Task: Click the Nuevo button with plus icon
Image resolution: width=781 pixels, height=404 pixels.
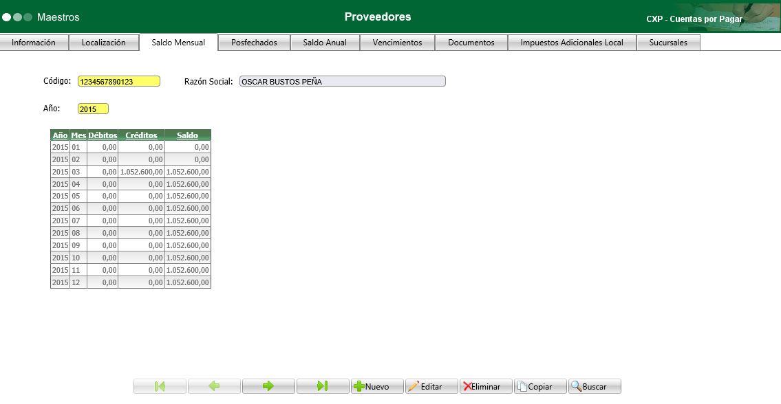Action: [x=377, y=386]
